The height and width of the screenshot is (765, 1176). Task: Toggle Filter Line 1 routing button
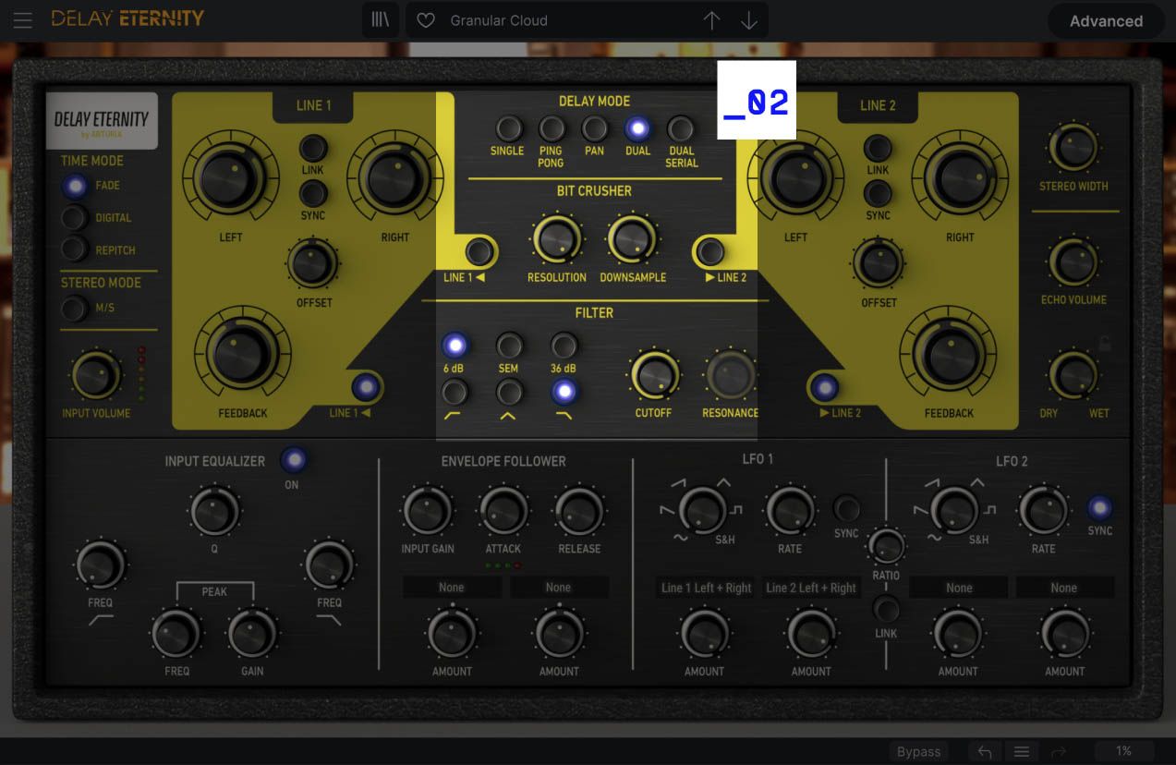367,387
